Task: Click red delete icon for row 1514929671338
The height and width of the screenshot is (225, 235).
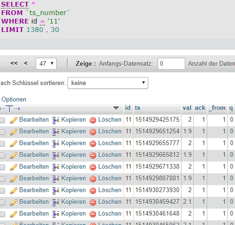Action: (93, 167)
